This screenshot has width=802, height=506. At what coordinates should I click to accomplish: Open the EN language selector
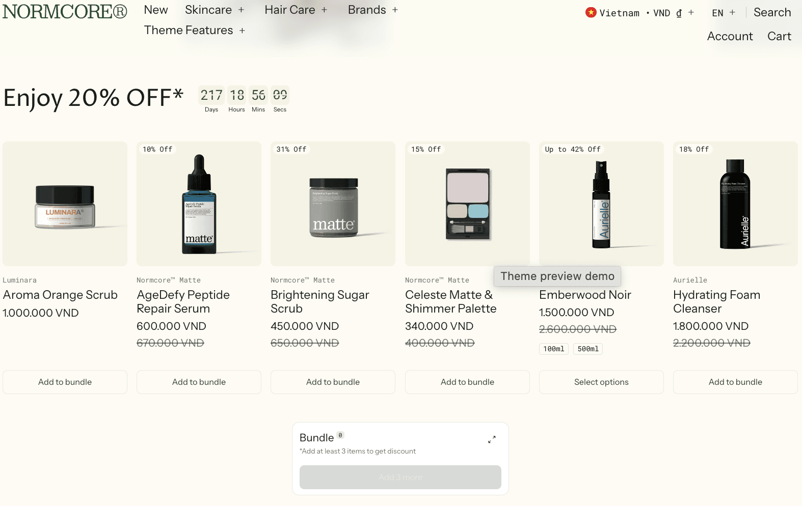coord(724,13)
